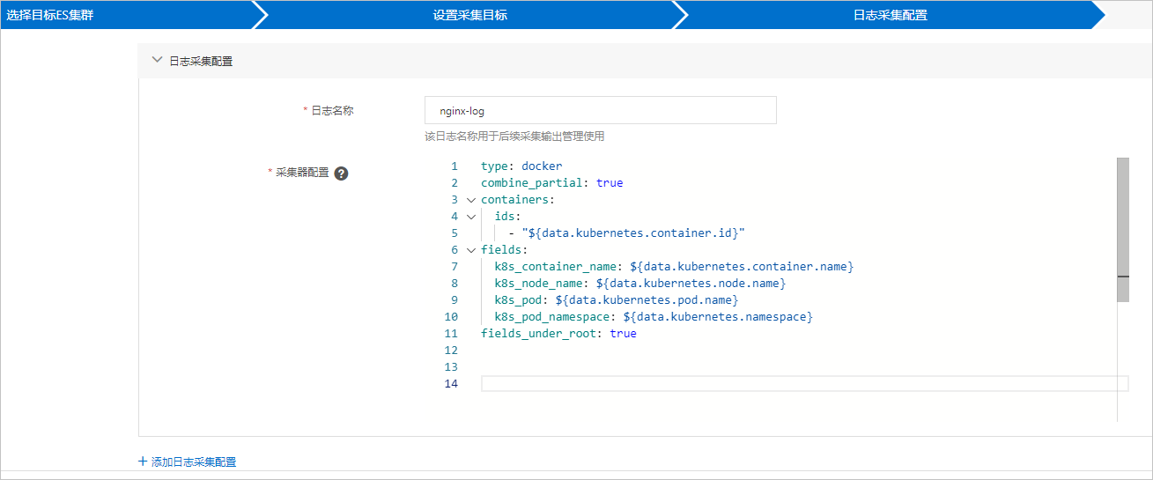Image resolution: width=1153 pixels, height=480 pixels.
Task: Click the hint text 该日志名称用于后续采集输出管理使用
Action: coord(514,137)
